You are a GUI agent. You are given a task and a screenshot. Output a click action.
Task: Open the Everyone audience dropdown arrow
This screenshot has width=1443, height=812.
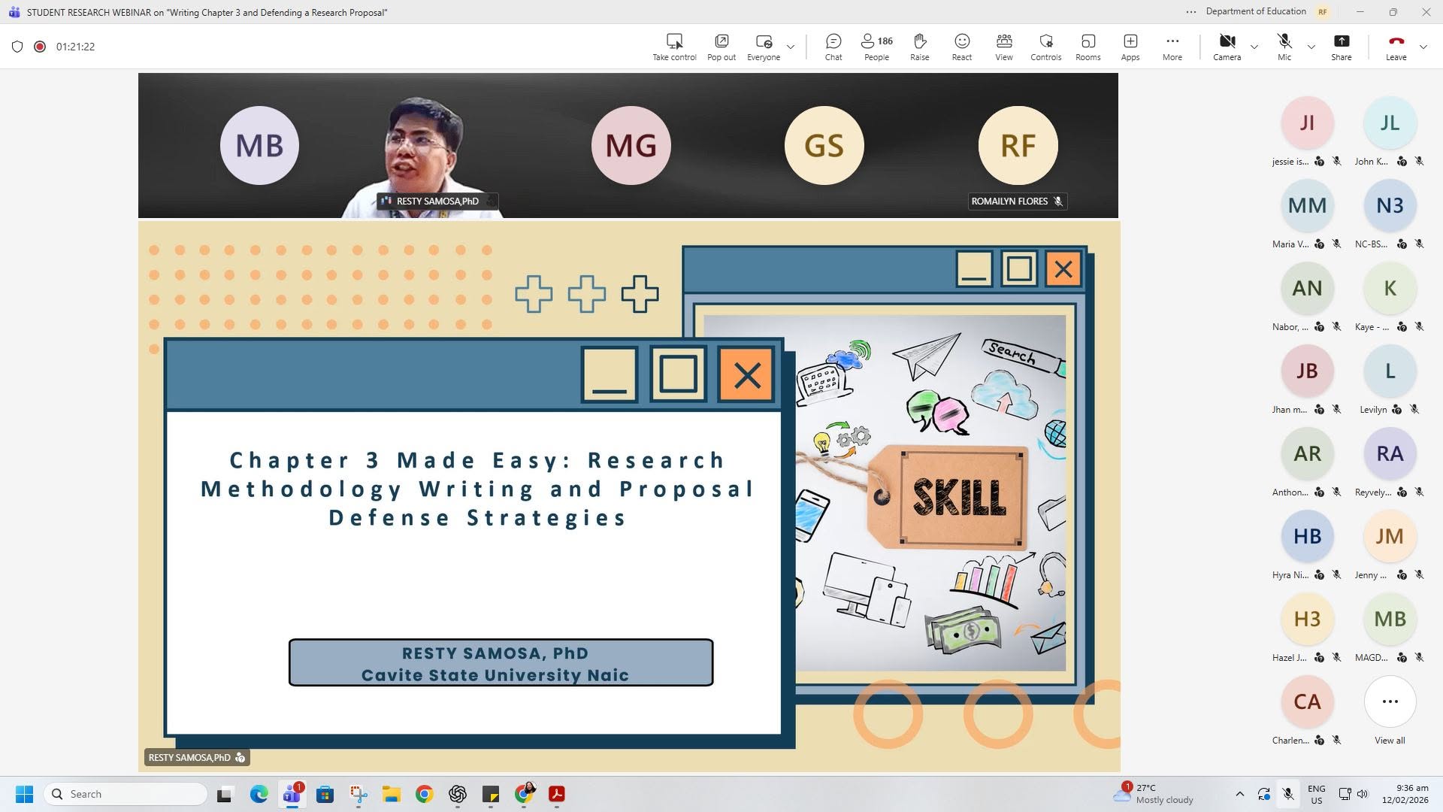[790, 47]
